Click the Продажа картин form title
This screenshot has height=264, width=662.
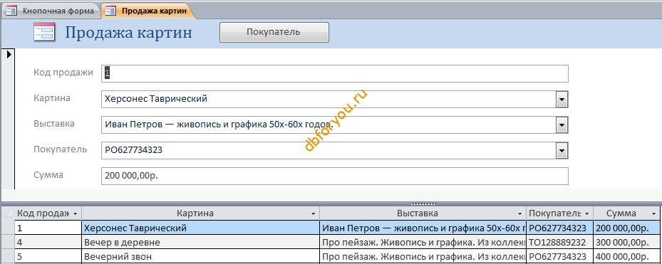128,33
